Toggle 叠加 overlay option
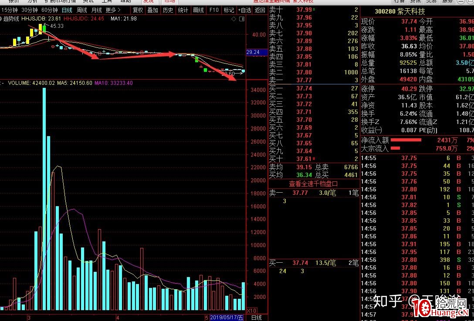Screen dimensions: 474x321 152,10
